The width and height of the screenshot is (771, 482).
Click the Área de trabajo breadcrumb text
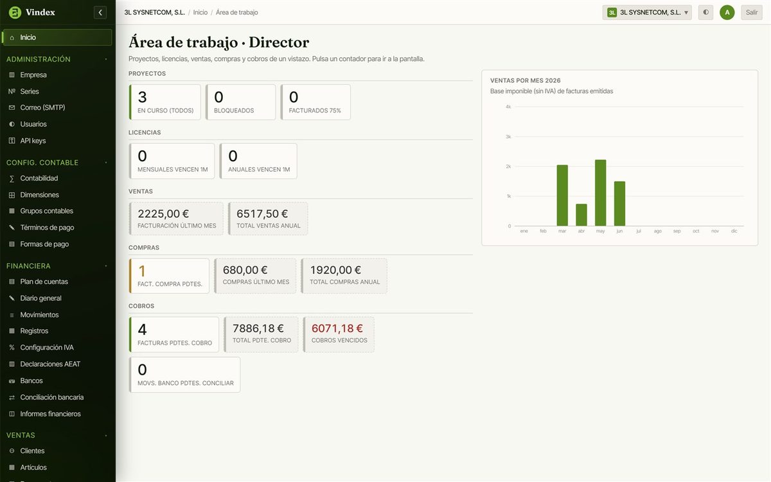click(x=237, y=12)
